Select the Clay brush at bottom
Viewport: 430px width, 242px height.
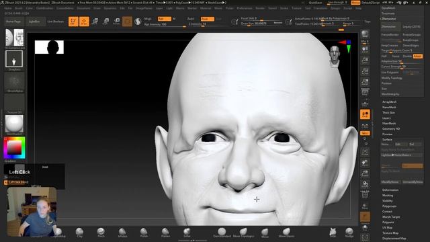point(79,233)
